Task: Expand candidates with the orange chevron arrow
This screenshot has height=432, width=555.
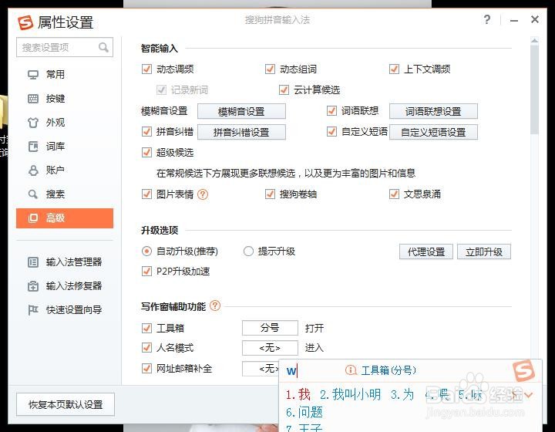Action: coord(529,394)
